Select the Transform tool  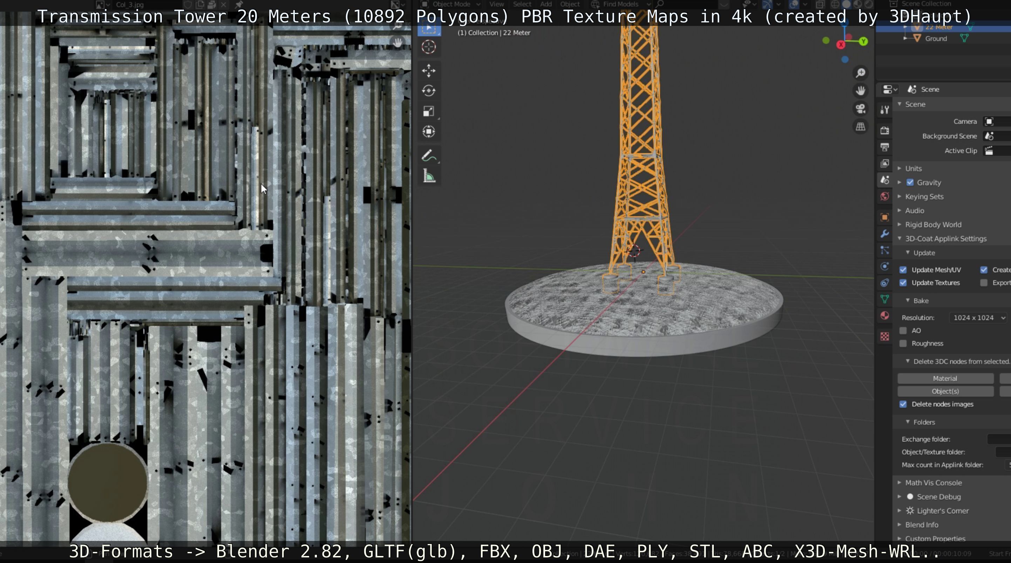pos(429,131)
